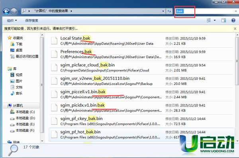Image resolution: width=239 pixels, height=158 pixels.
Task: Open the Help icon
Action: pos(233,20)
